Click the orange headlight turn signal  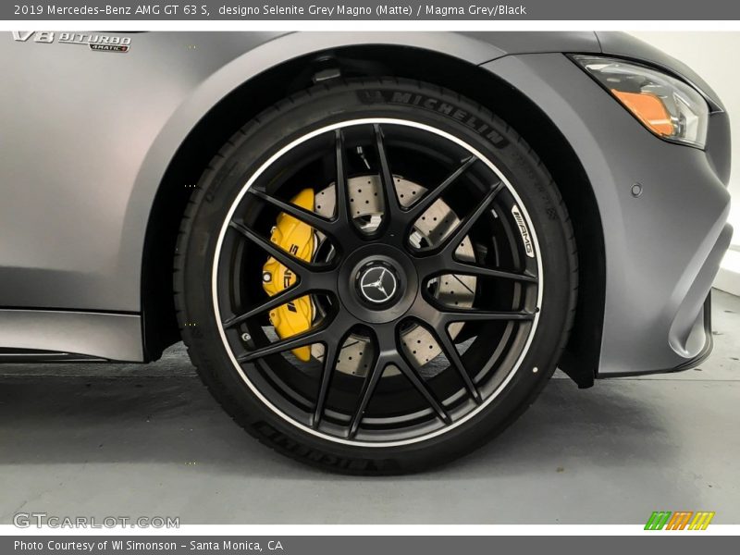[x=645, y=110]
